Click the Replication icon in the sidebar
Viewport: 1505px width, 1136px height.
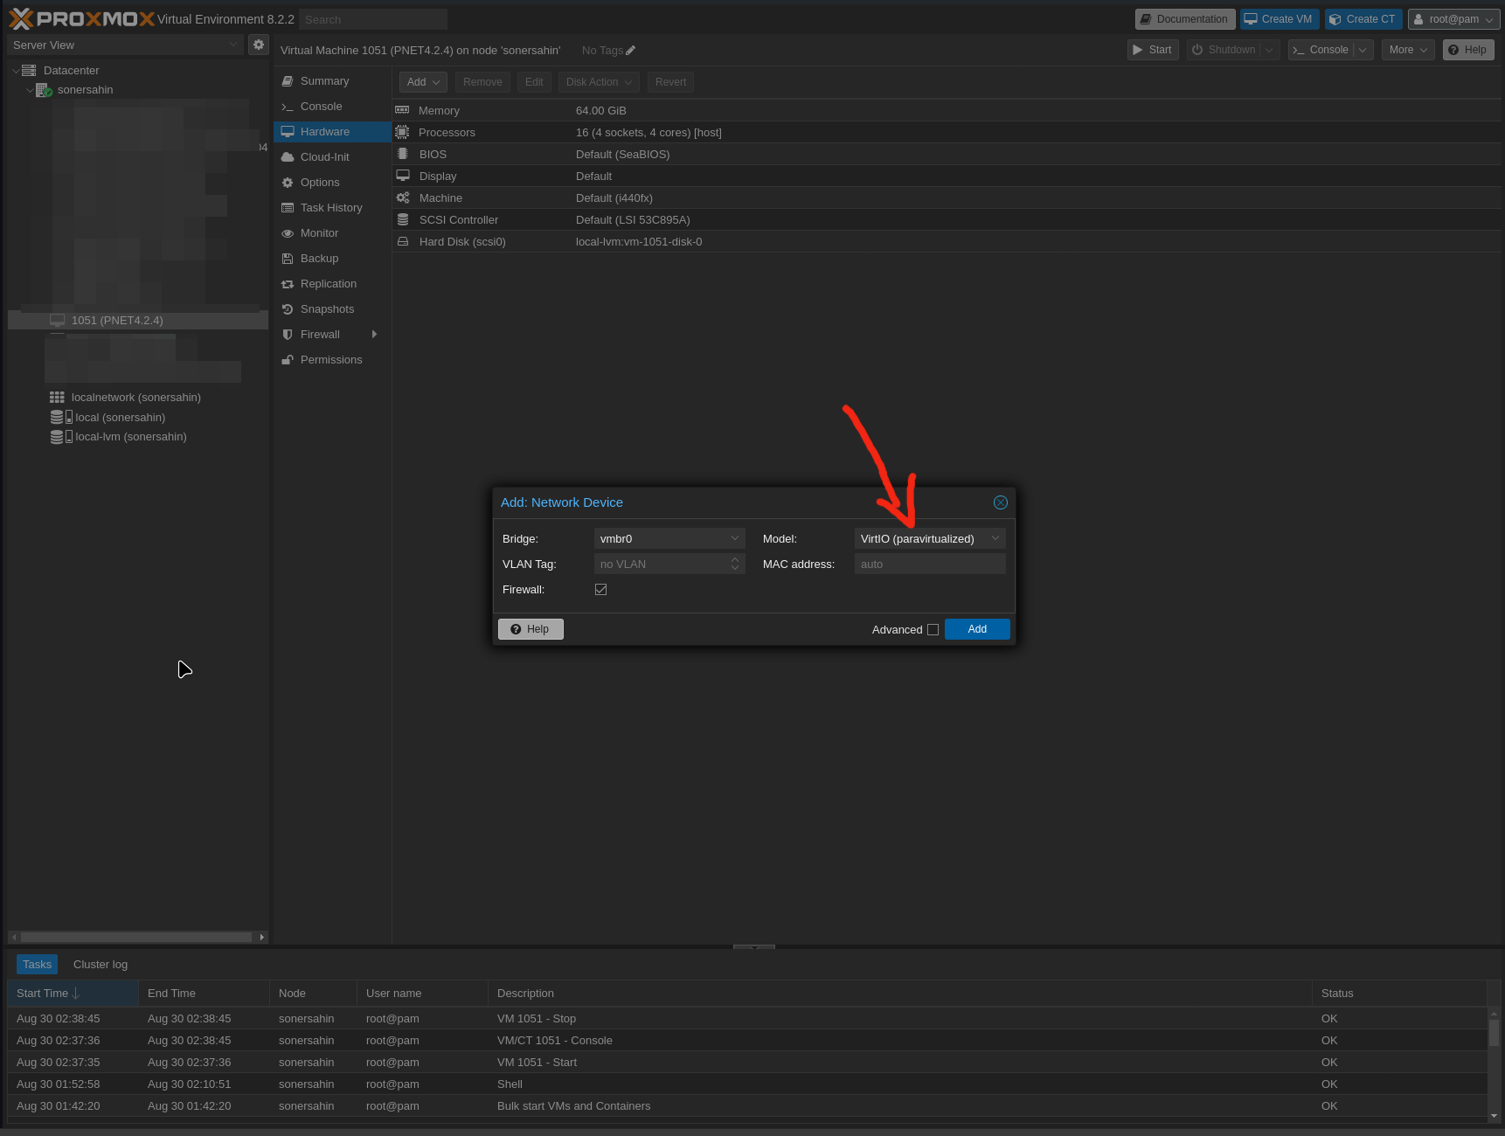coord(288,284)
